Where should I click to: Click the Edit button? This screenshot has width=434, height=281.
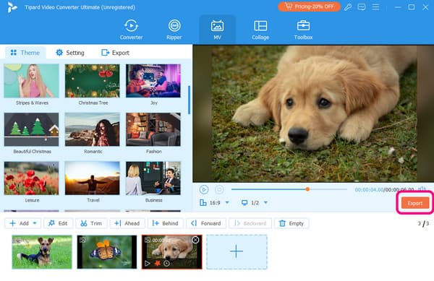click(58, 223)
